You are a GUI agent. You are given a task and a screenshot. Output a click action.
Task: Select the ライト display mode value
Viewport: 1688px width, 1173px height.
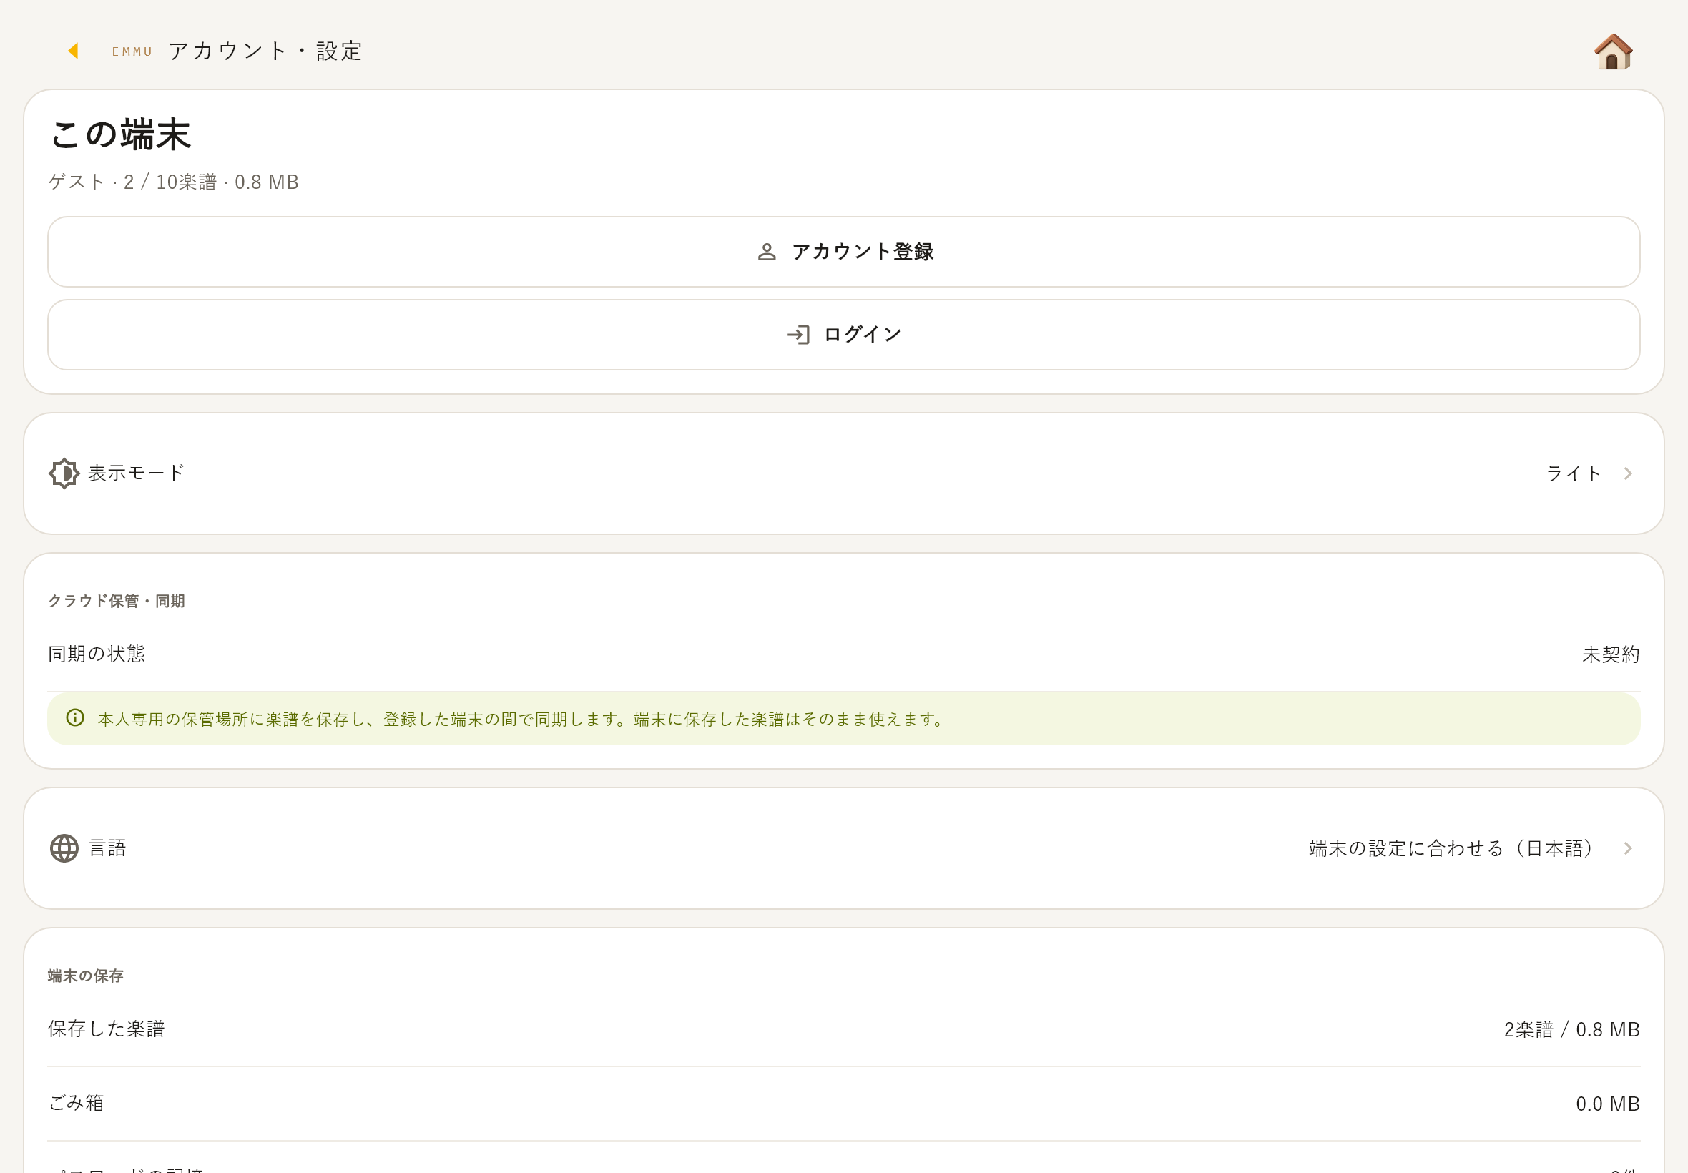click(x=1574, y=473)
